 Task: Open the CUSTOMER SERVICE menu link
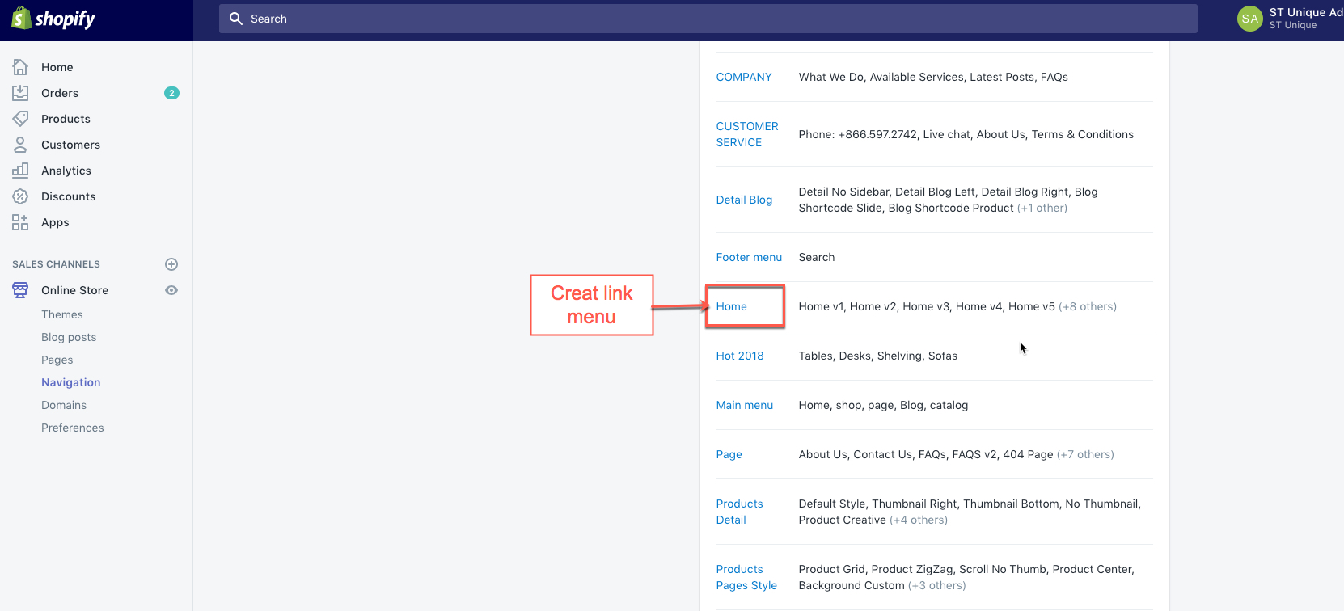747,134
